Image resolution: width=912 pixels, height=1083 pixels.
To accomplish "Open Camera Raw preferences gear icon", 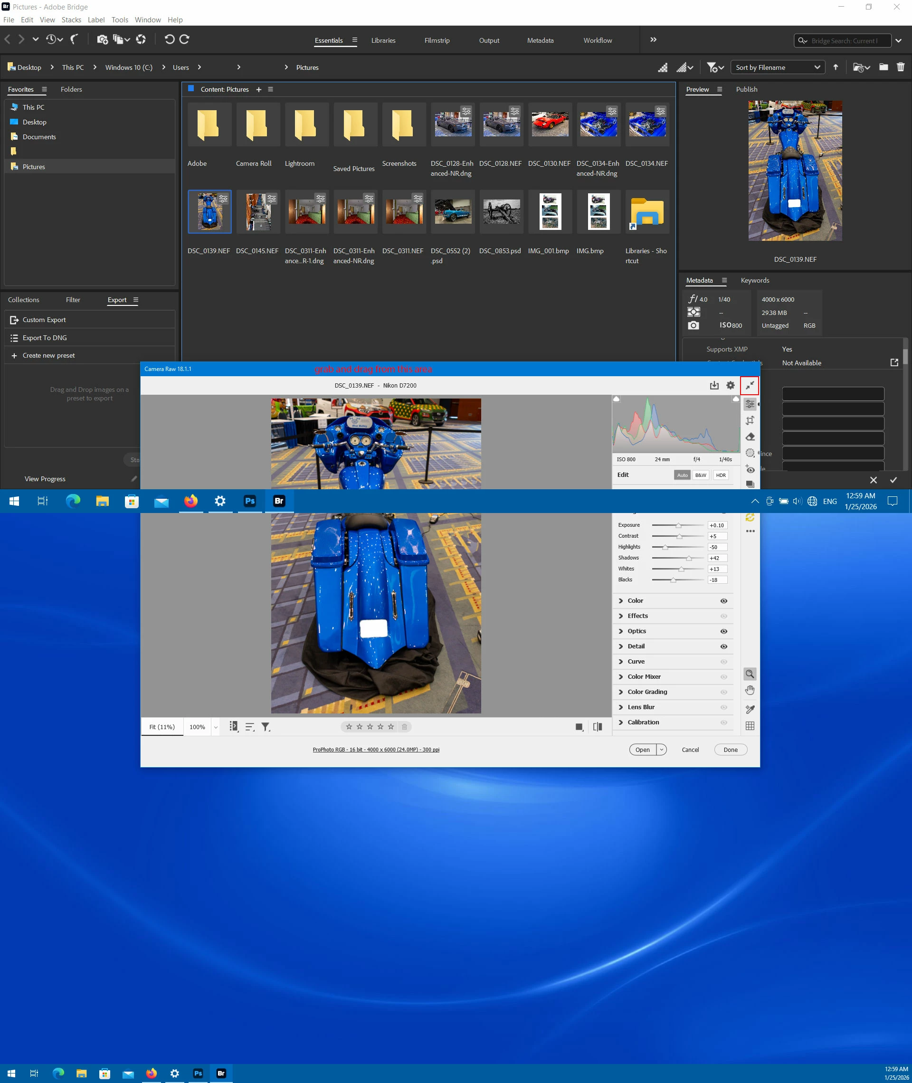I will click(730, 385).
